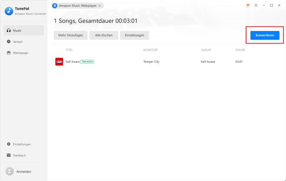Click the DAUER column header
The height and width of the screenshot is (181, 286).
point(240,50)
